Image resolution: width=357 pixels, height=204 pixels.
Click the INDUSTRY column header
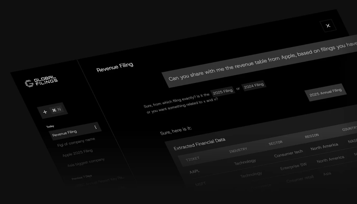(238, 150)
